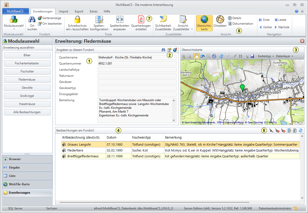Open Kartenanzeige in the Fundort group
Image resolution: width=308 pixels, height=213 pixels.
coord(49,18)
